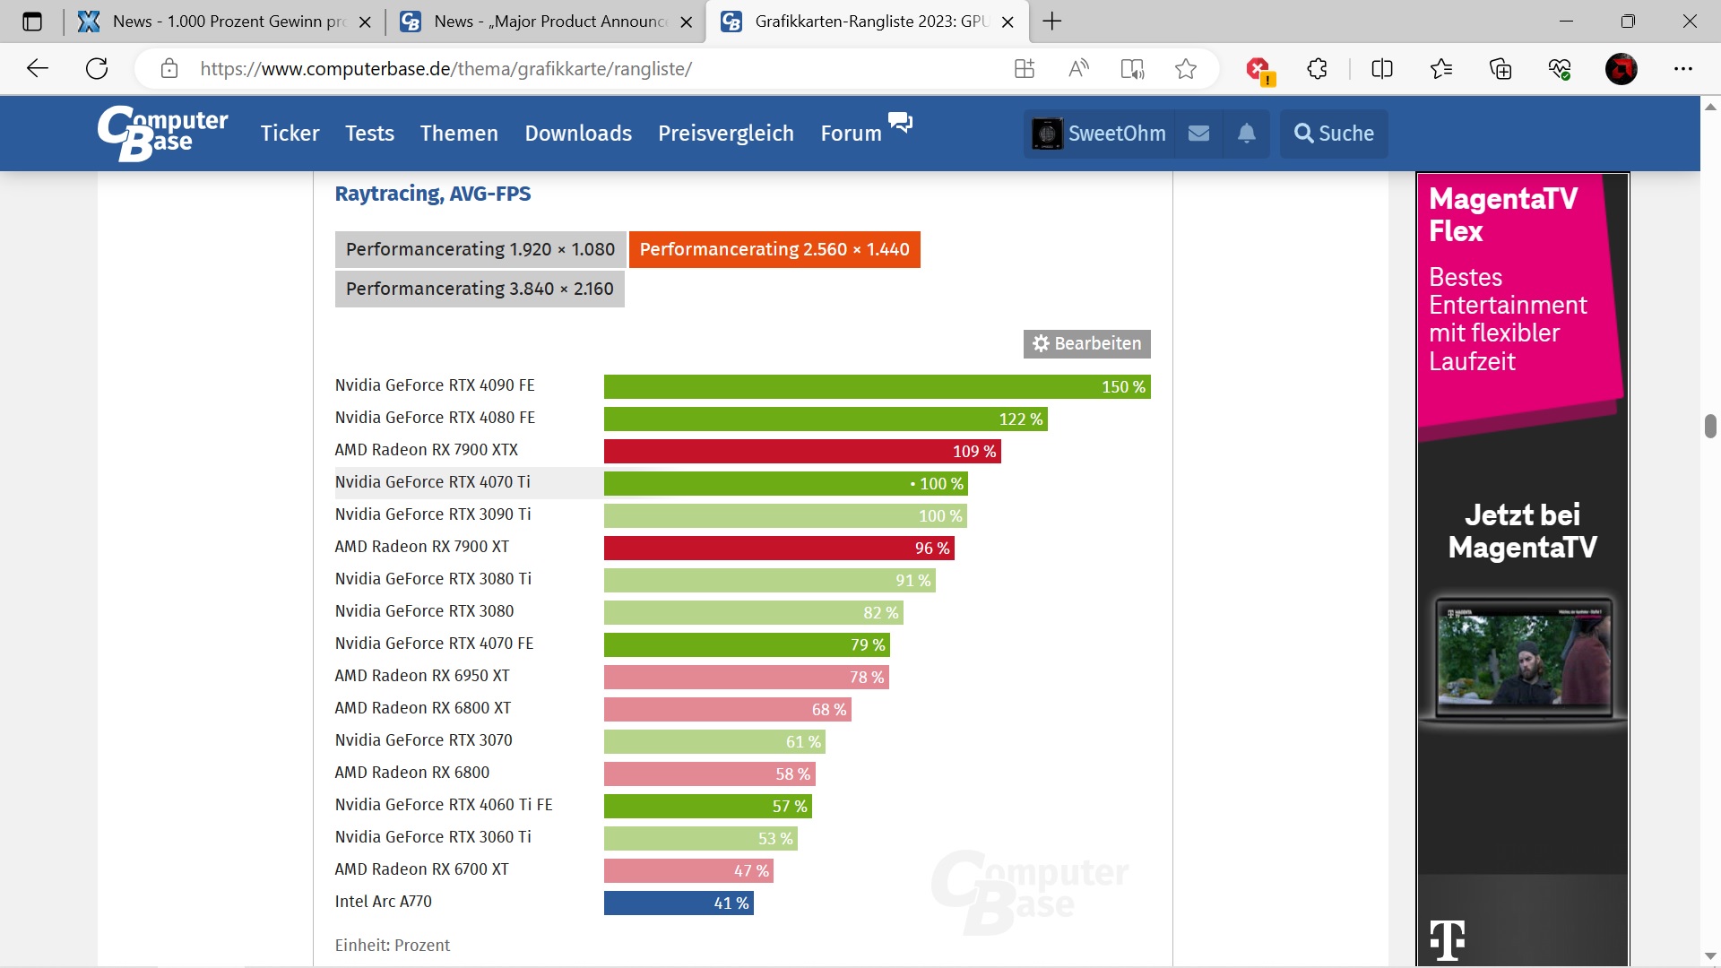Select Performancerating 3.840 × 2.160
The height and width of the screenshot is (968, 1721).
point(479,289)
